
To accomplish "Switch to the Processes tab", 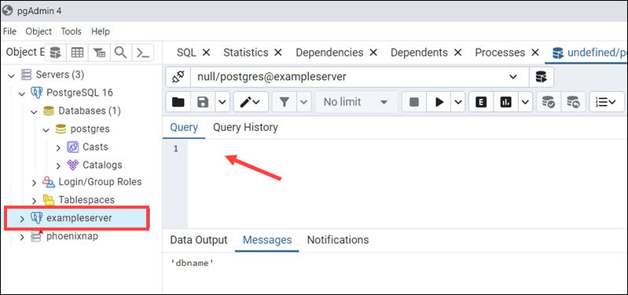I will 500,53.
